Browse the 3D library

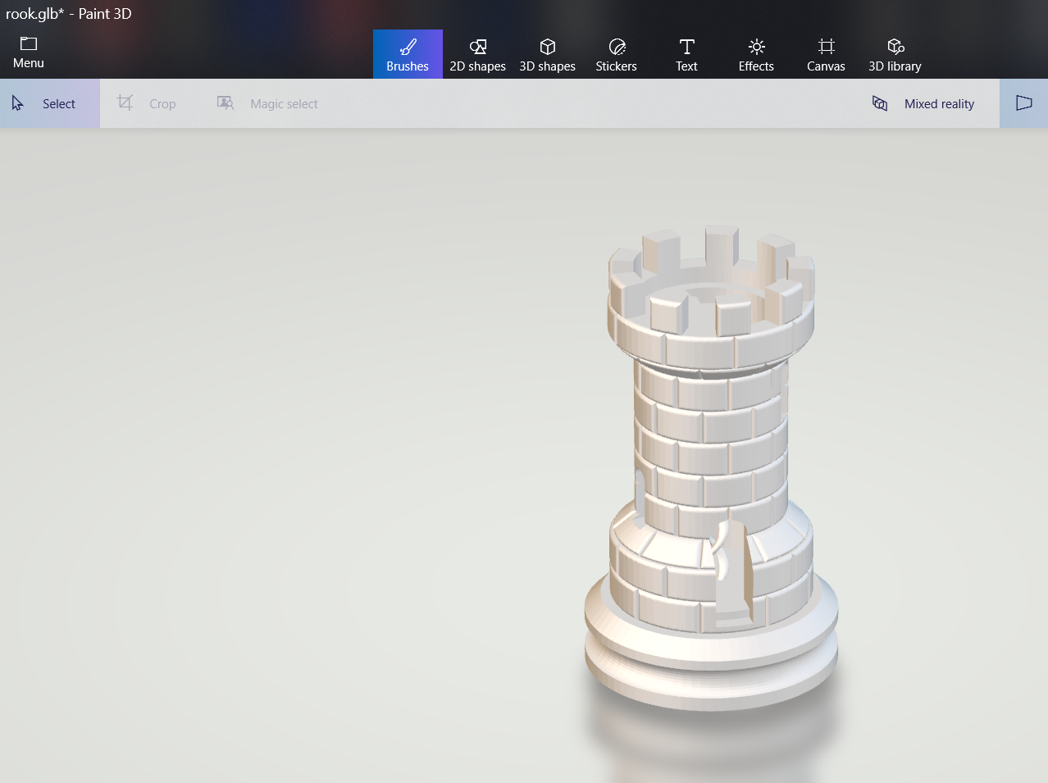point(895,54)
